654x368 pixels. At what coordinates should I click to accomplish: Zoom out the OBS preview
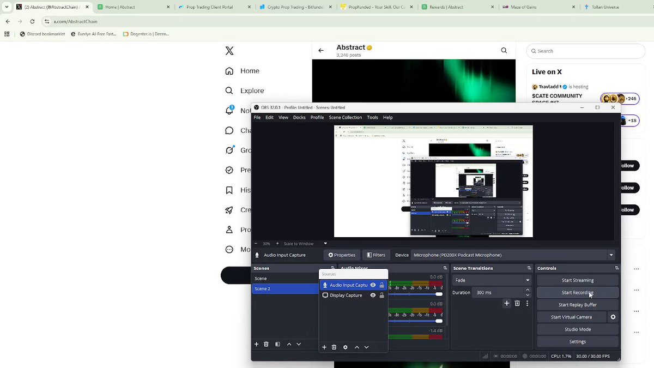tap(256, 243)
